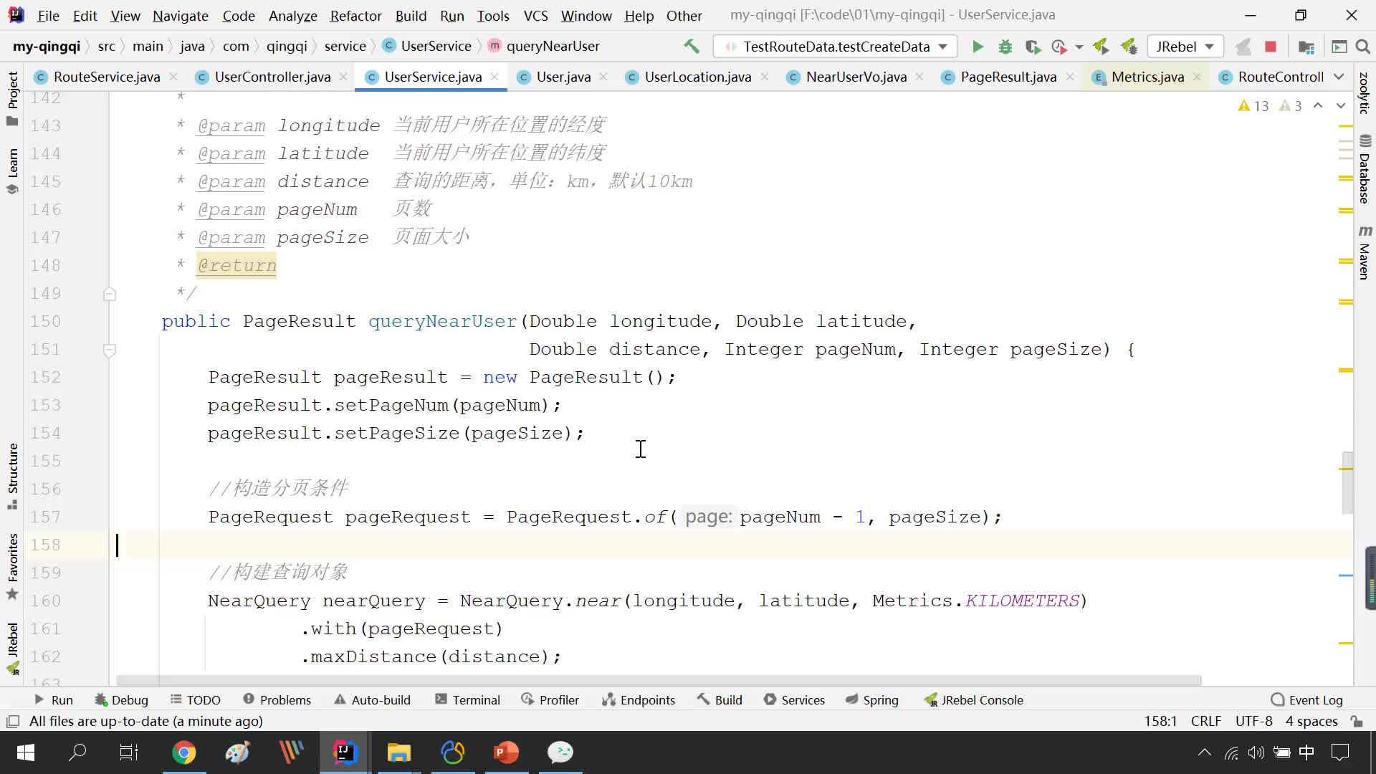Viewport: 1376px width, 774px height.
Task: Click the Spring icon in bottom bar
Action: pos(872,699)
